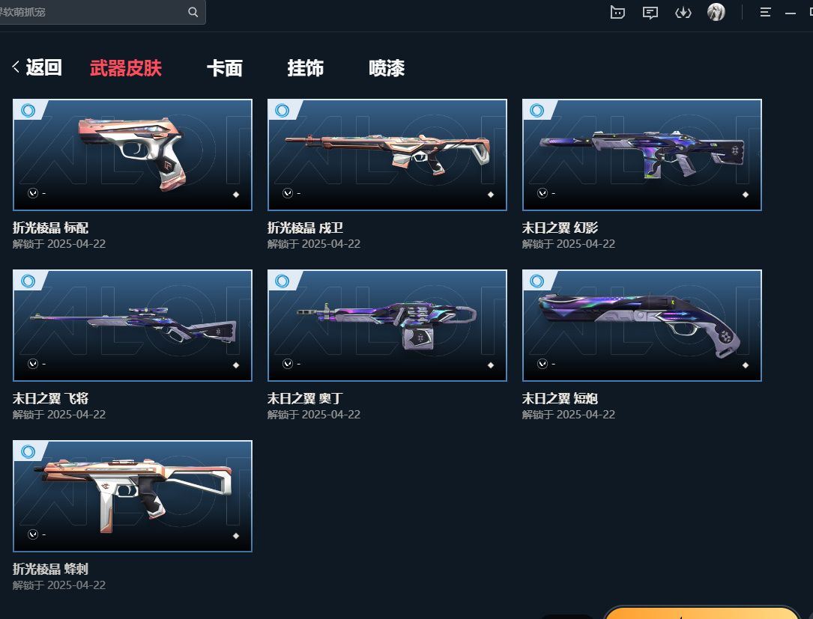Switch to the 喷漆 tab

(x=387, y=68)
